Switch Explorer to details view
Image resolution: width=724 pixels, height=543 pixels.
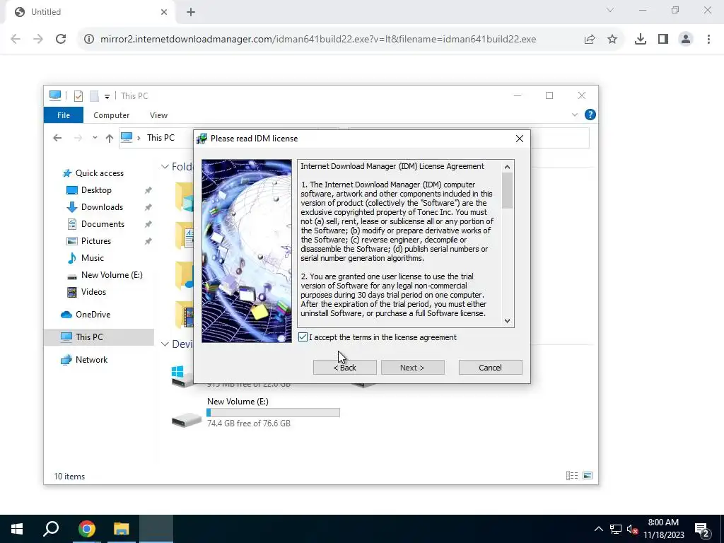[x=571, y=476]
